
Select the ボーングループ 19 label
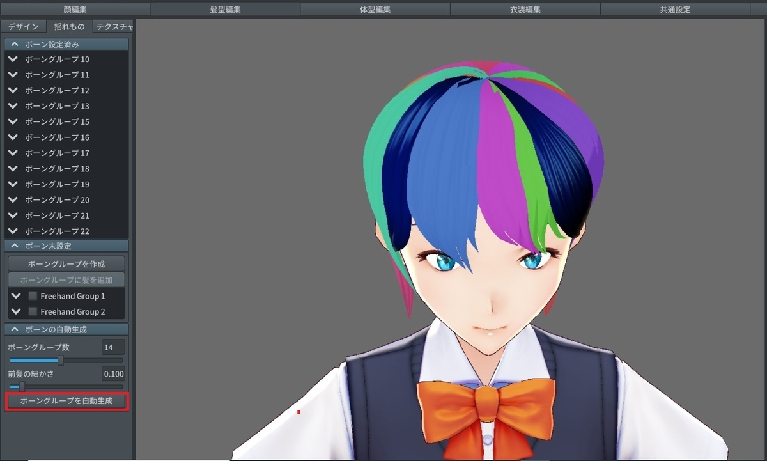tap(57, 184)
